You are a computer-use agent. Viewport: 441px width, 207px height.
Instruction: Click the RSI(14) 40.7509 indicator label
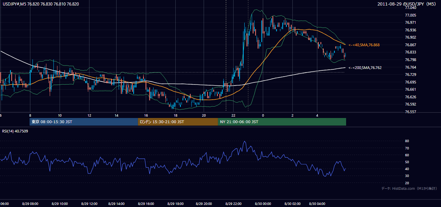[x=15, y=131]
